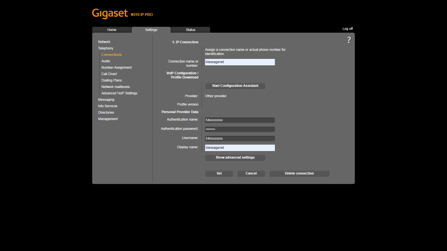Open Network in the sidebar
The height and width of the screenshot is (251, 447).
point(104,42)
